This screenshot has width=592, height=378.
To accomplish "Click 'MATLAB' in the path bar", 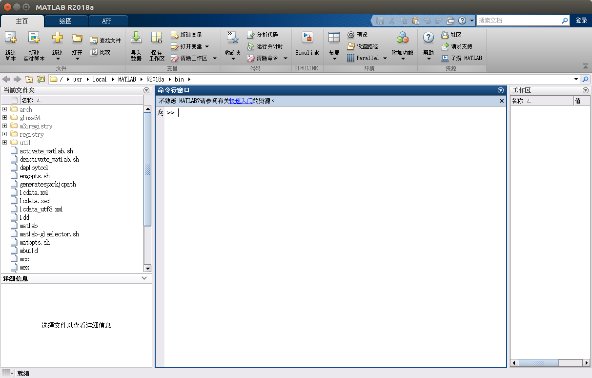I will 127,79.
